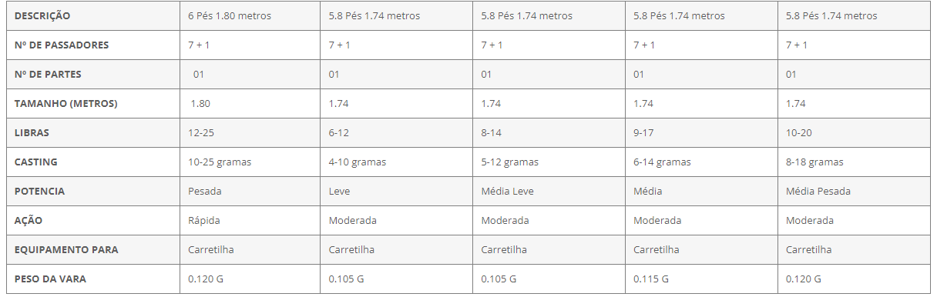
Task: Select the '8-18 gramas' casting cell
Action: pyautogui.click(x=855, y=162)
